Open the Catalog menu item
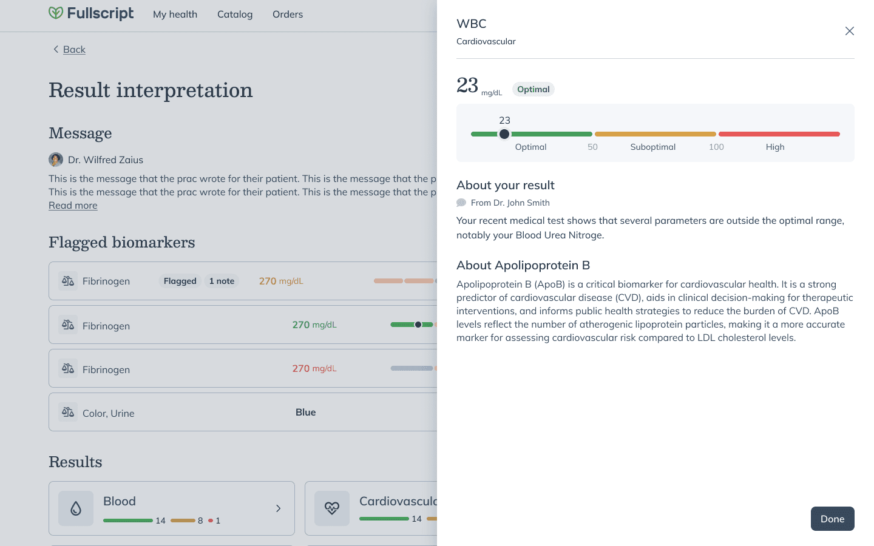This screenshot has width=874, height=546. tap(235, 14)
